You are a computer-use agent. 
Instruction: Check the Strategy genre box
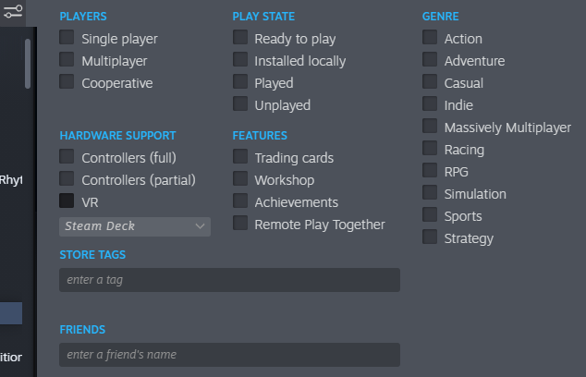tap(430, 237)
